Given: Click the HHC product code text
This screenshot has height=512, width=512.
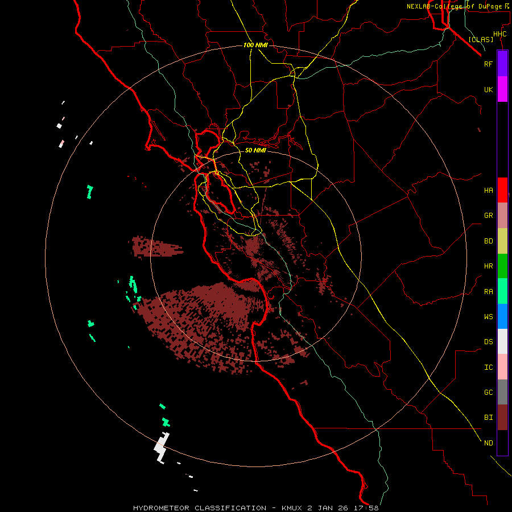Looking at the screenshot, I should tap(499, 34).
